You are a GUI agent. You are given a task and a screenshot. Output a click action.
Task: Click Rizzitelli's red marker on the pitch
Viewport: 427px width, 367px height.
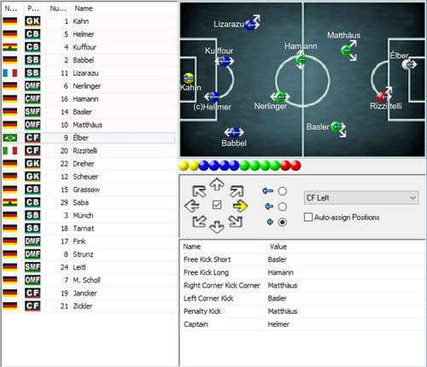(382, 96)
